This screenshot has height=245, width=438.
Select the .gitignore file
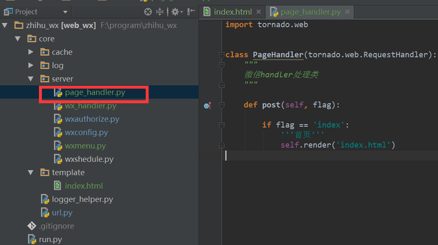57,226
